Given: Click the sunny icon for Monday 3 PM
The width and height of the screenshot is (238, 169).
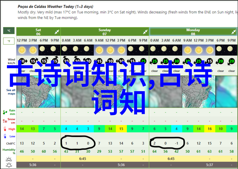Looking at the screenshot, I should pyautogui.click(x=210, y=50).
